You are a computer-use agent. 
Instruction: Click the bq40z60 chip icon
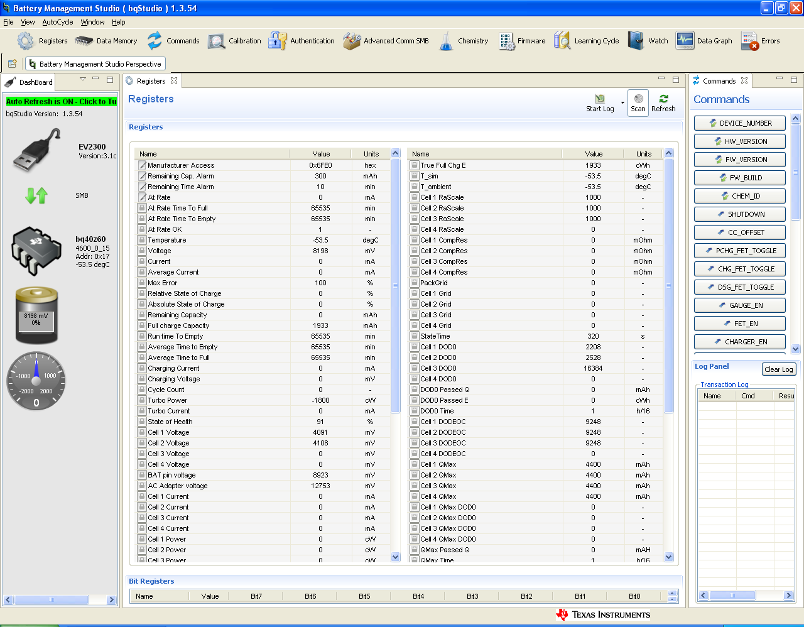click(36, 251)
